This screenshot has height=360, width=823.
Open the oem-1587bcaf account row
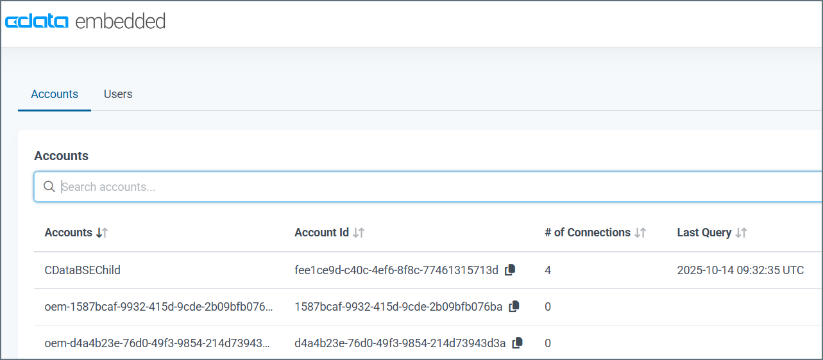tap(158, 307)
